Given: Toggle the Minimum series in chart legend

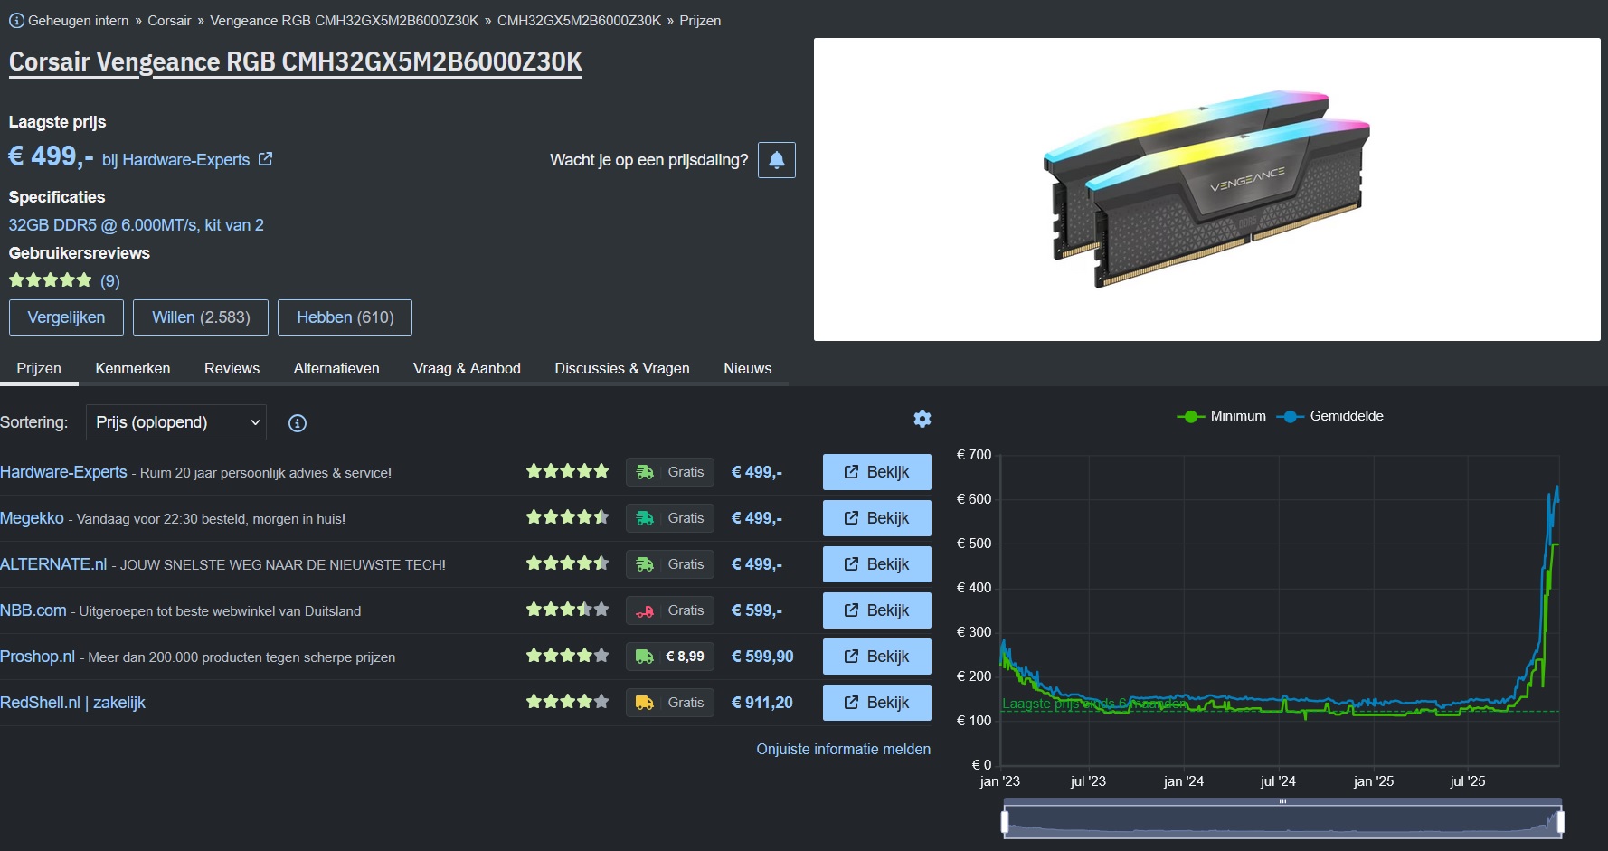Looking at the screenshot, I should pyautogui.click(x=1221, y=416).
